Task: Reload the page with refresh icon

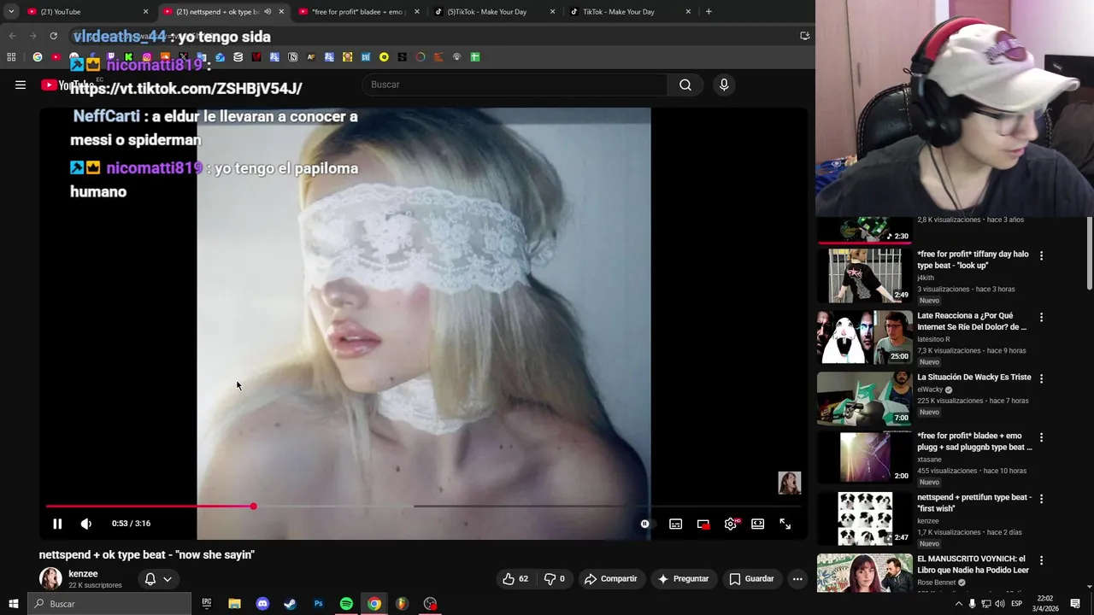Action: pyautogui.click(x=53, y=36)
